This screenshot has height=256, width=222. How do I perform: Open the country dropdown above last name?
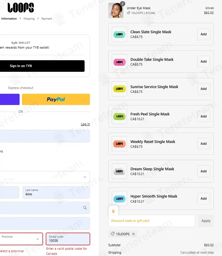45,177
